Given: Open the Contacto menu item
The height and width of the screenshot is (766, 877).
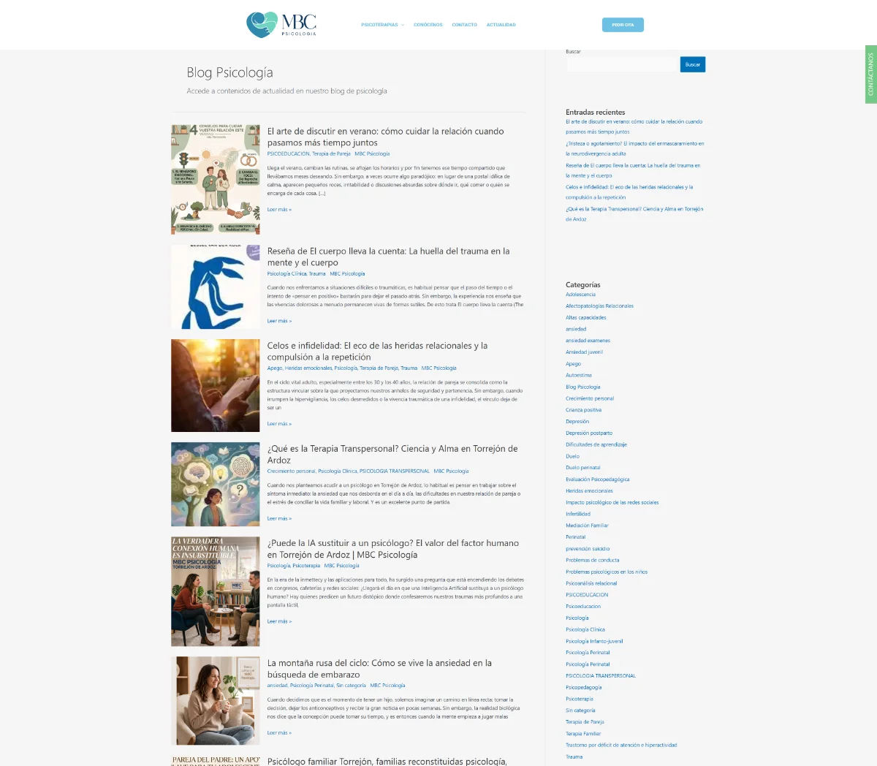Looking at the screenshot, I should [464, 25].
